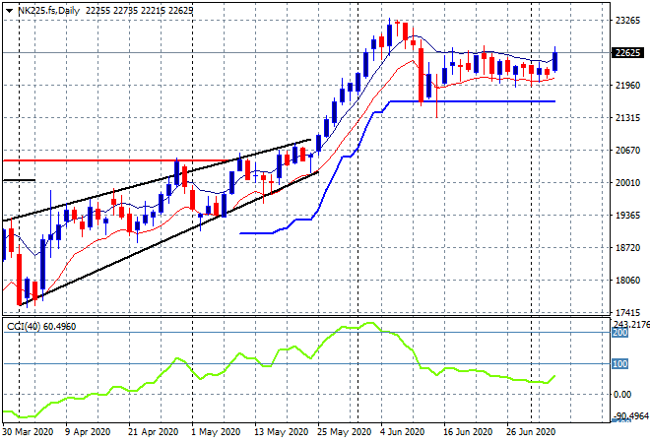Select the flat blue support line near 21640

pyautogui.click(x=473, y=101)
